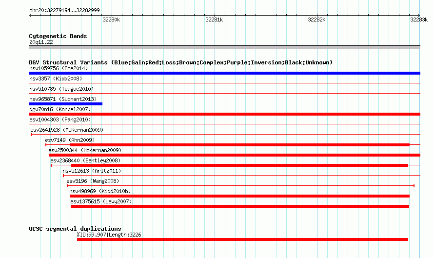The width and height of the screenshot is (434, 258).
Task: Open variant label esv1375615 (Levy2007)
Action: (101, 201)
